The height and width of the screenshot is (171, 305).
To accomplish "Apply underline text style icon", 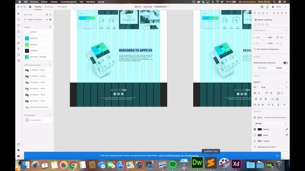I will pyautogui.click(x=278, y=105).
